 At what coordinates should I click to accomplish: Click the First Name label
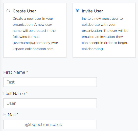coord(14,72)
